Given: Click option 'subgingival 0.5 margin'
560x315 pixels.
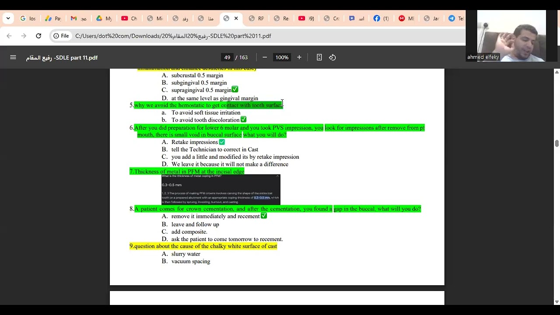Looking at the screenshot, I should tap(199, 83).
